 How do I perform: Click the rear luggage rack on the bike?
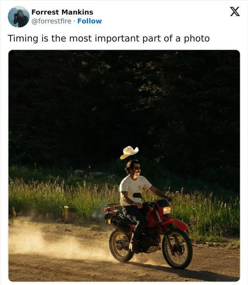click(113, 207)
